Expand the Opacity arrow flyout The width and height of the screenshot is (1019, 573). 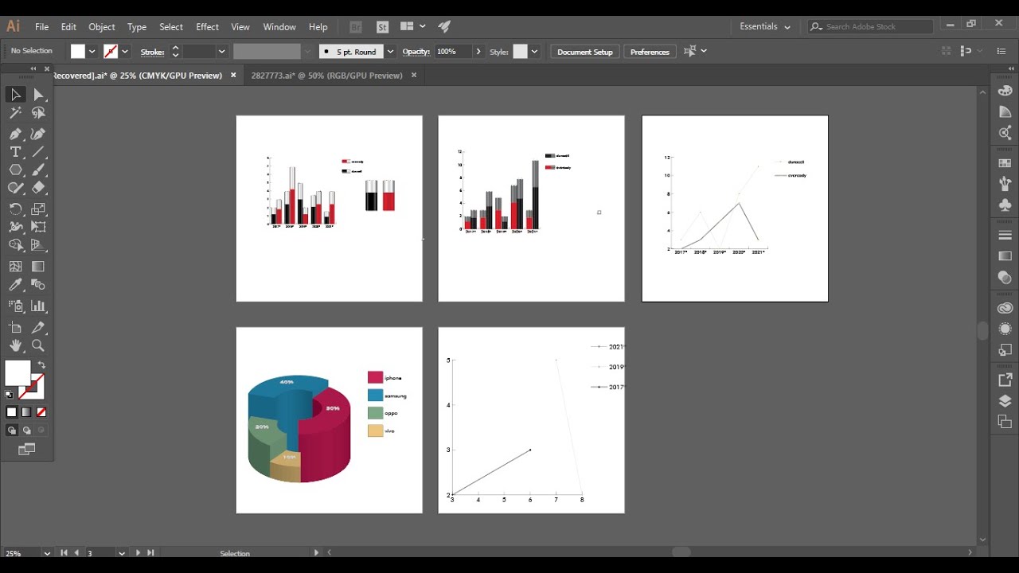[x=478, y=52]
